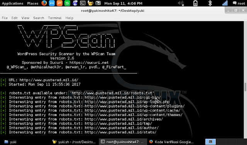Open the screenshot camera launcher

(98, 3)
